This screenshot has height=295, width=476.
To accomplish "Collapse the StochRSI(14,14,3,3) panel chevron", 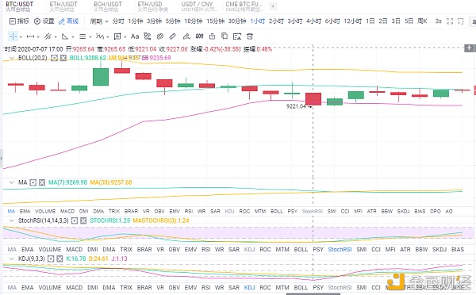I will tap(11, 220).
